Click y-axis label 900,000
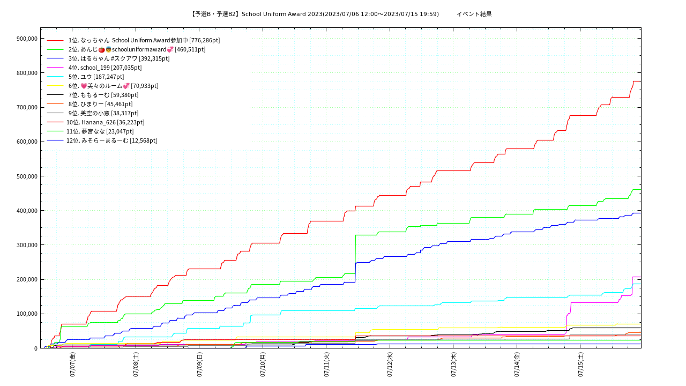686x386 pixels. click(x=27, y=39)
